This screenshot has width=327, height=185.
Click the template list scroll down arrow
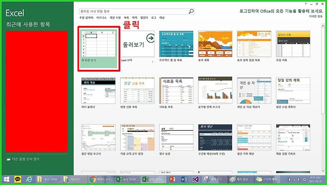(x=323, y=171)
